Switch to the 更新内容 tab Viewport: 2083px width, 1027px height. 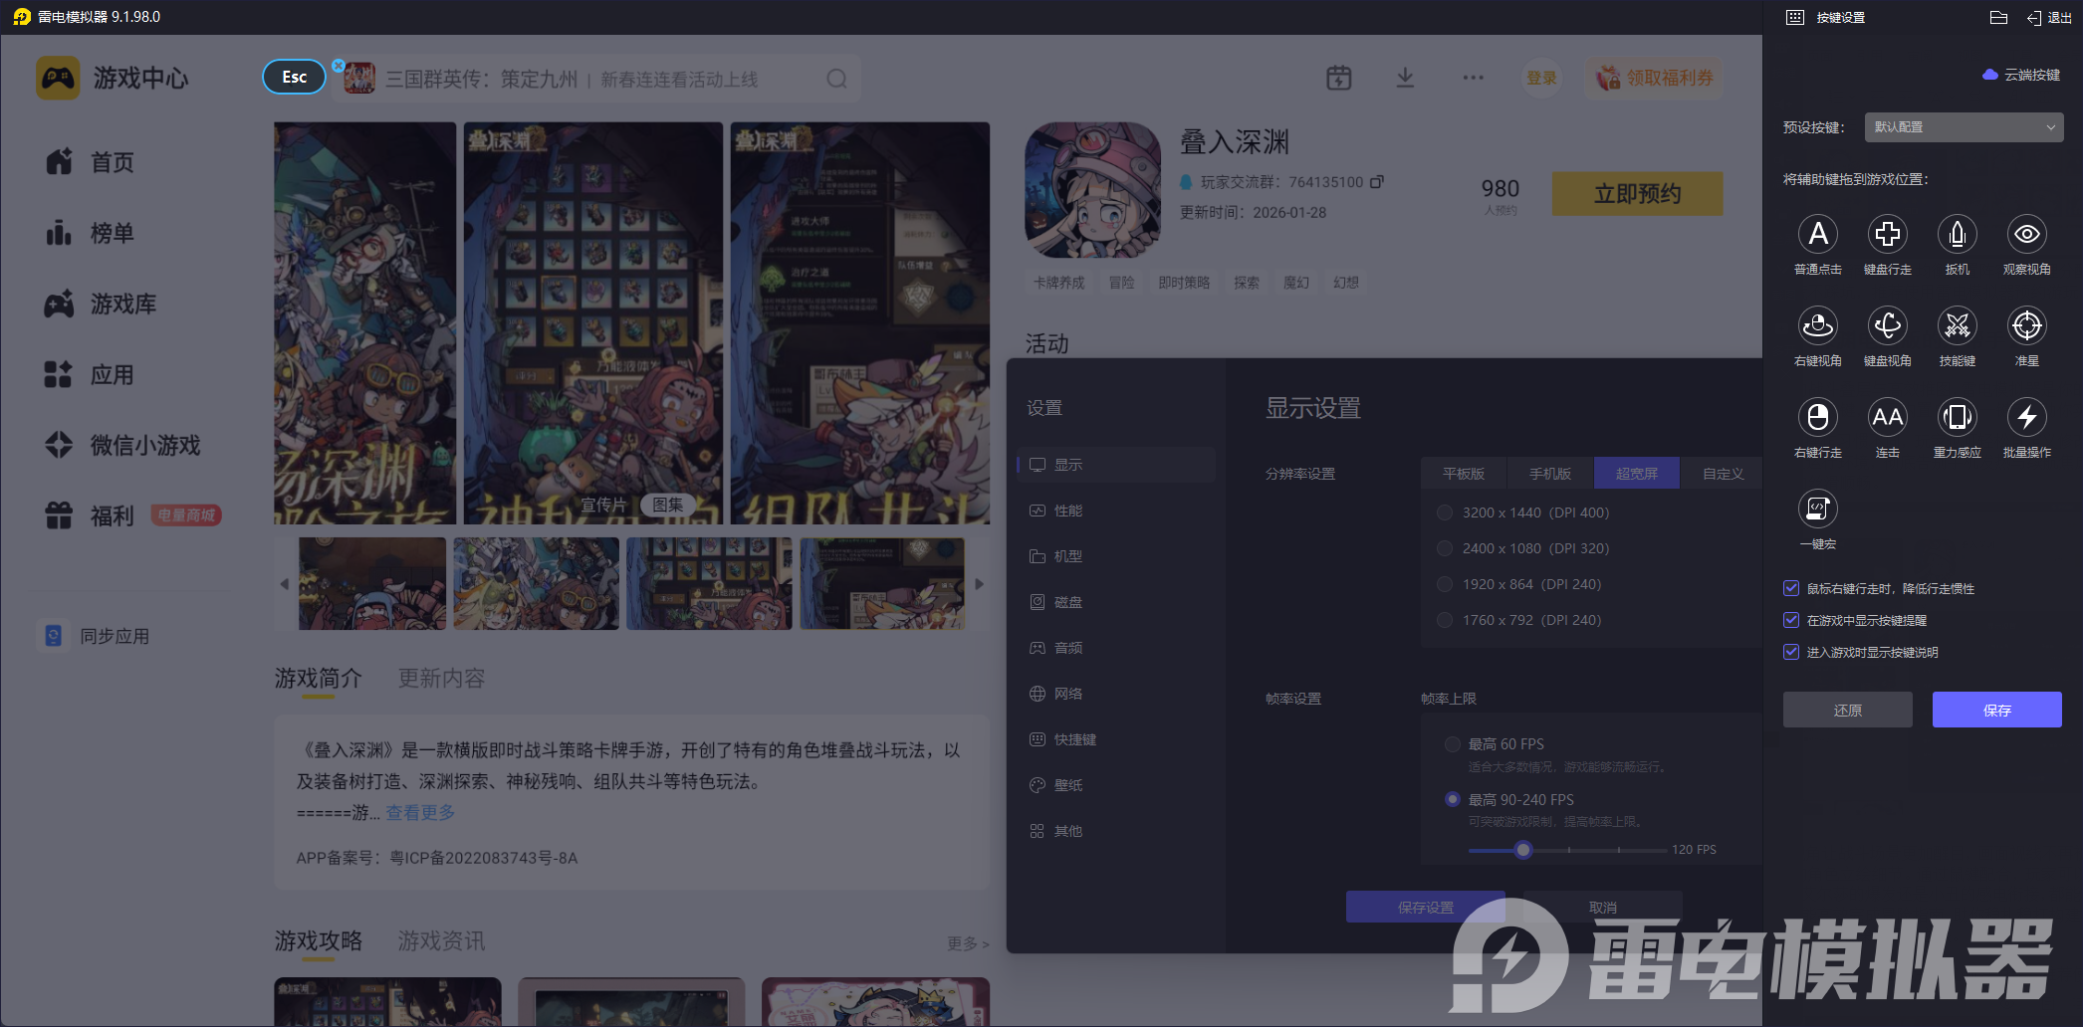[441, 679]
